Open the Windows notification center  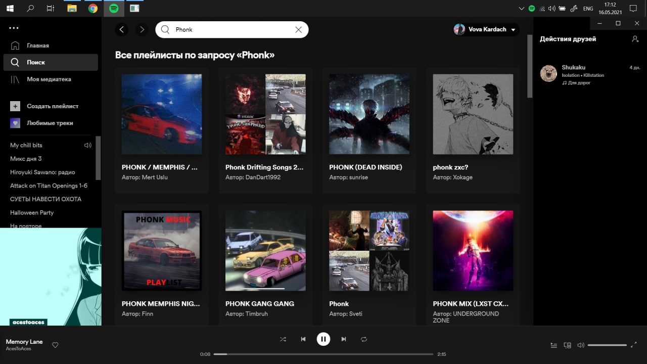pyautogui.click(x=633, y=9)
